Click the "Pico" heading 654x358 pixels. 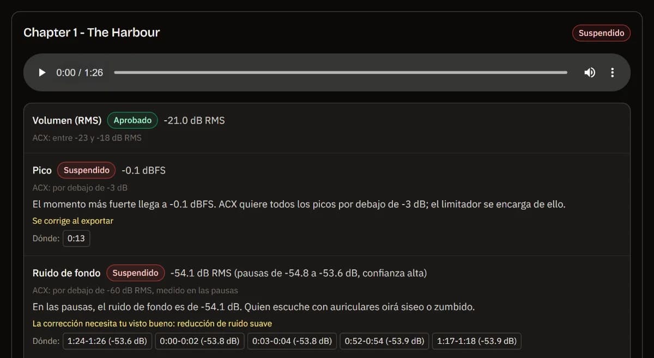[x=42, y=170]
